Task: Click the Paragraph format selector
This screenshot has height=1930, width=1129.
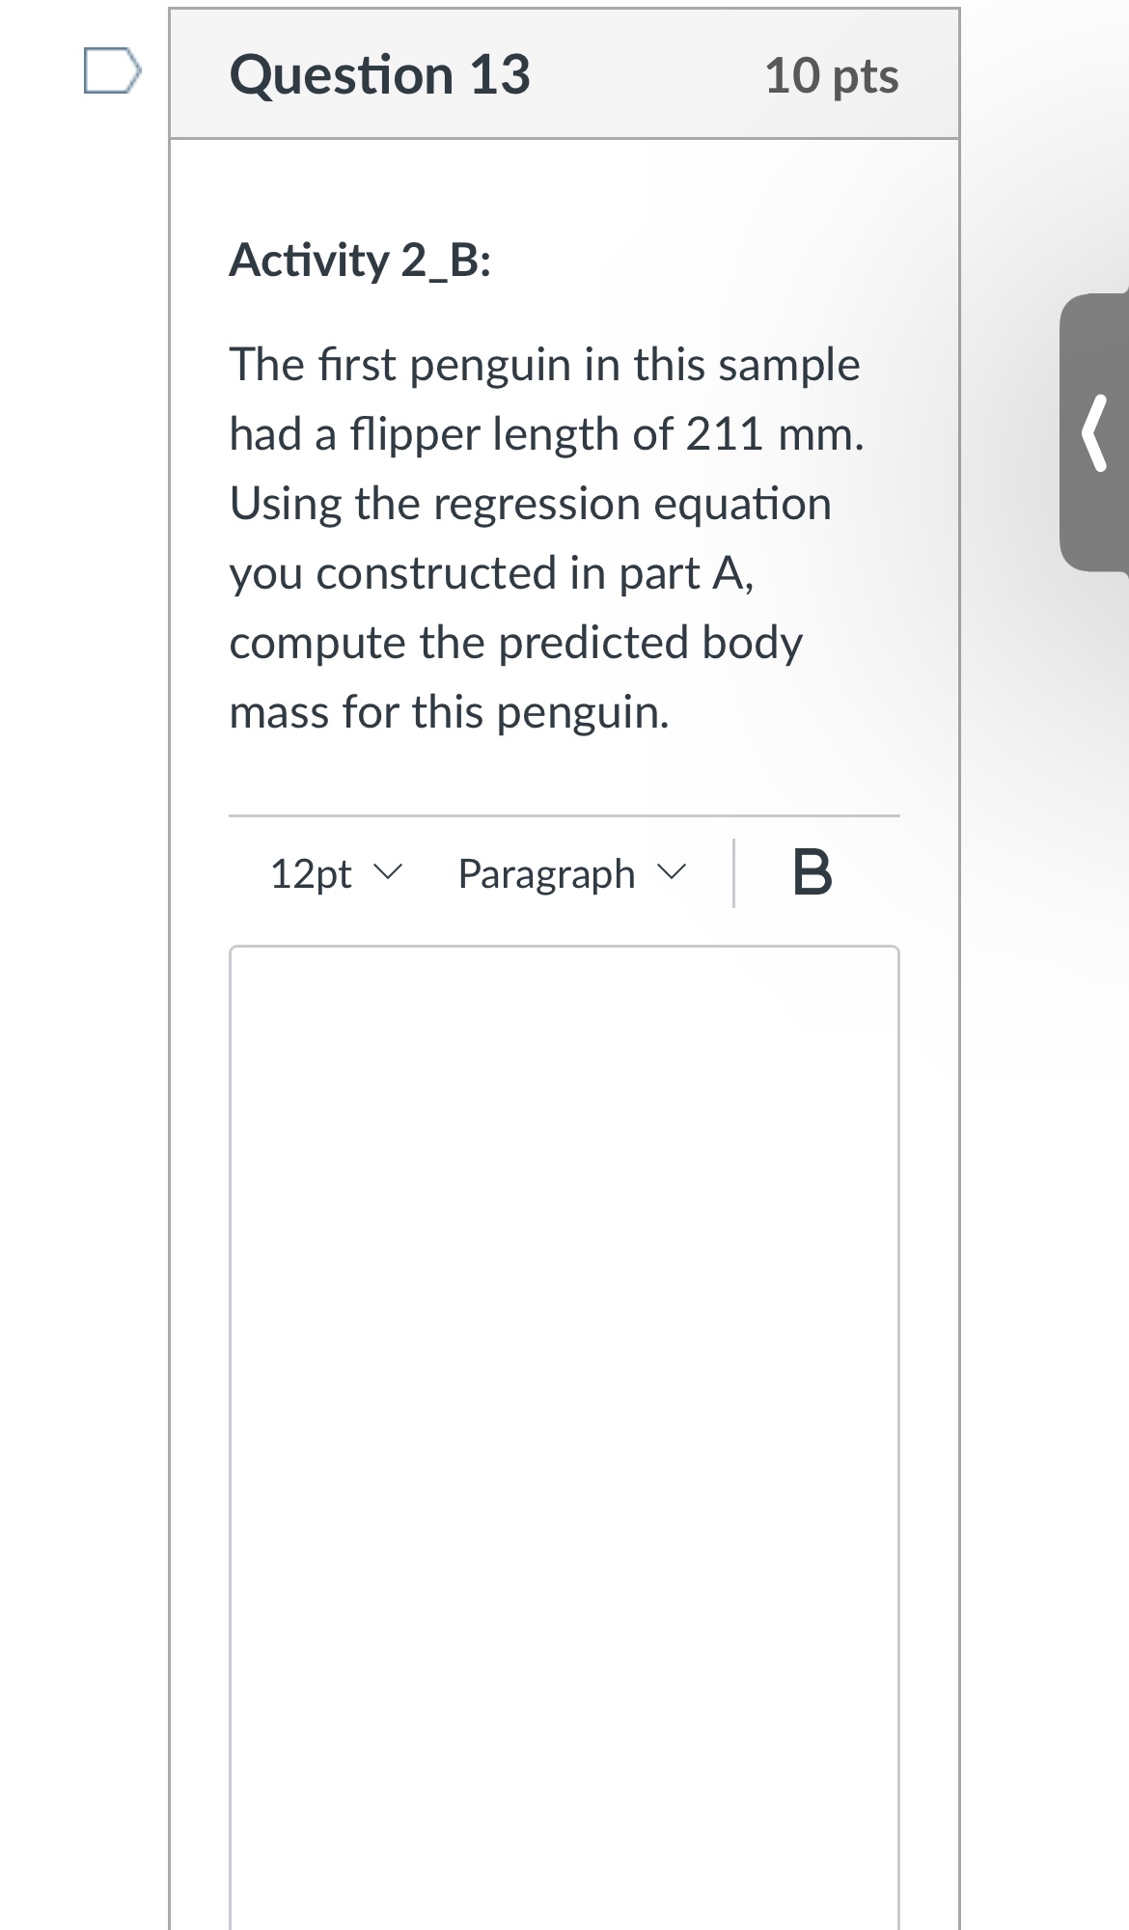Action: (x=573, y=873)
